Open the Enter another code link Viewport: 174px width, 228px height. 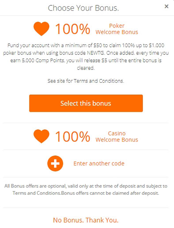(99, 163)
